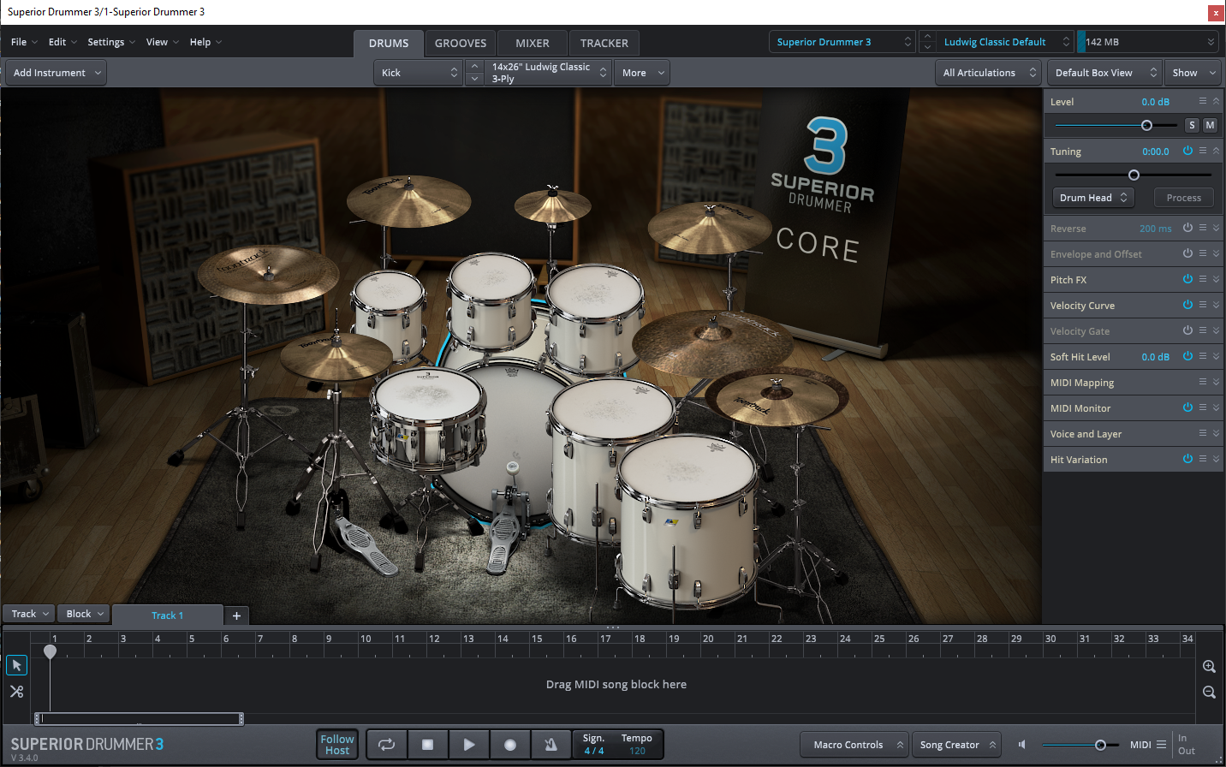Screen dimensions: 1226x767
Task: Select the arrow selection tool in the timeline
Action: [16, 665]
